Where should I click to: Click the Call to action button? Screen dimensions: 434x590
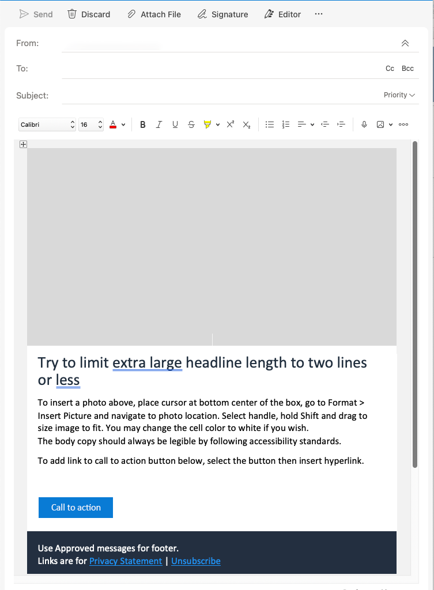pyautogui.click(x=76, y=508)
